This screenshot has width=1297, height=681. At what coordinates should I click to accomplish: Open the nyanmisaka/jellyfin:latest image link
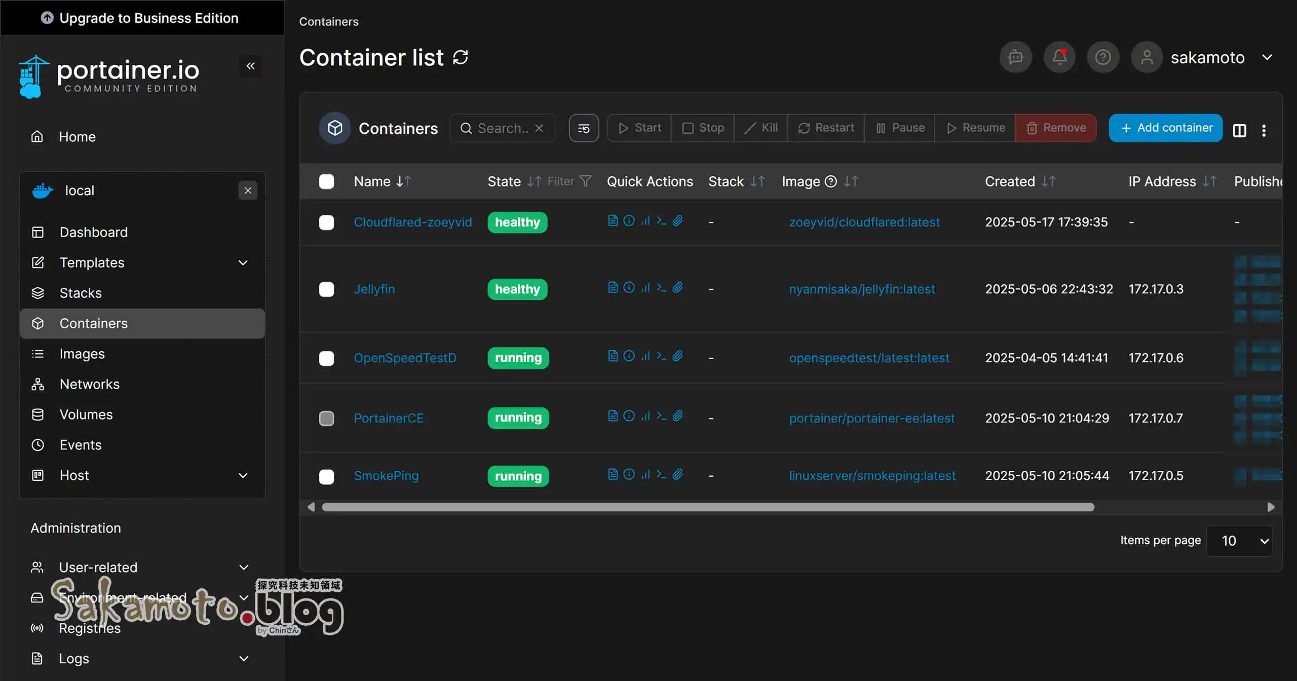click(x=862, y=289)
